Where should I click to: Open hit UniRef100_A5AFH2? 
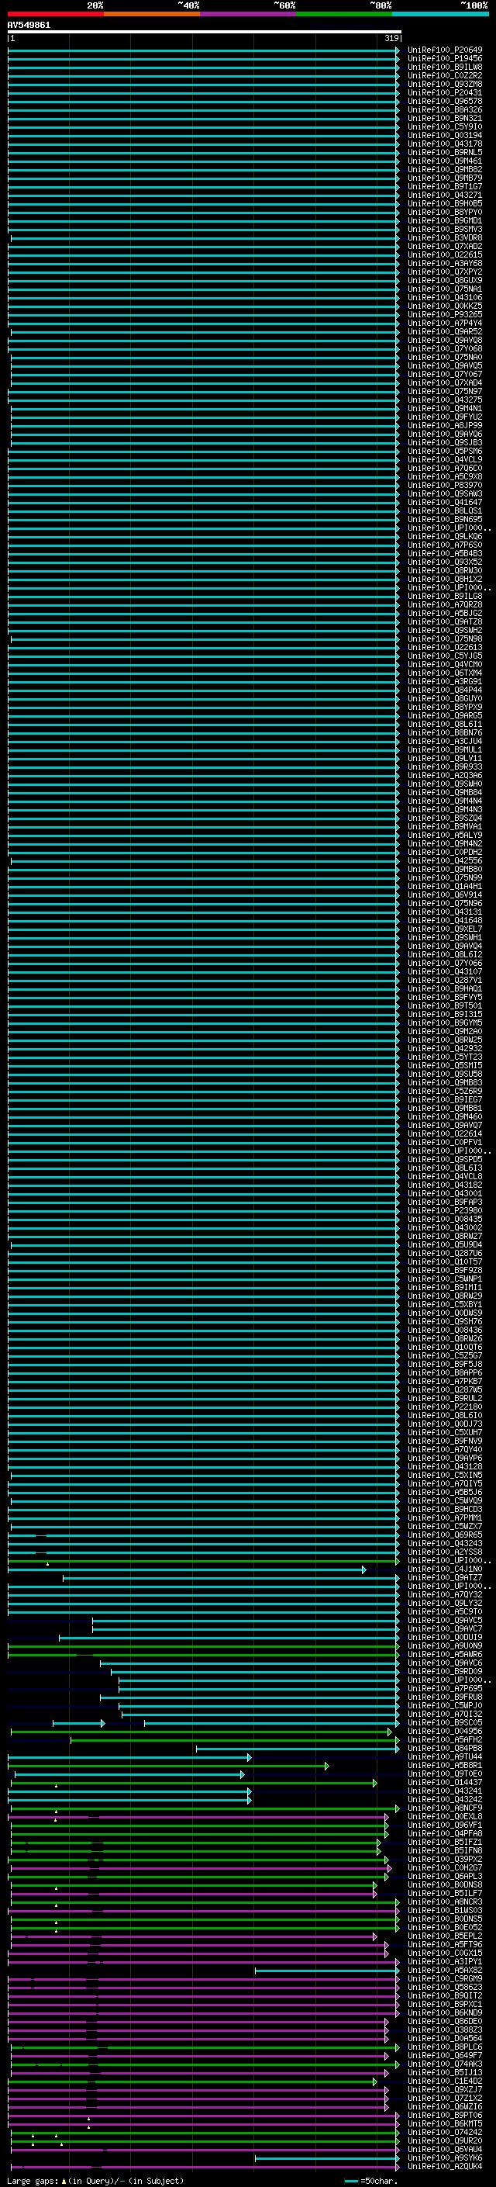tap(444, 1739)
